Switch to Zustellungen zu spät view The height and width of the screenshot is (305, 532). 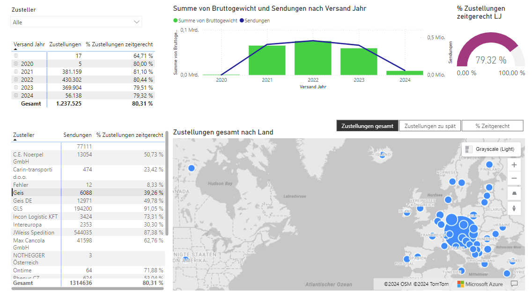pos(429,126)
